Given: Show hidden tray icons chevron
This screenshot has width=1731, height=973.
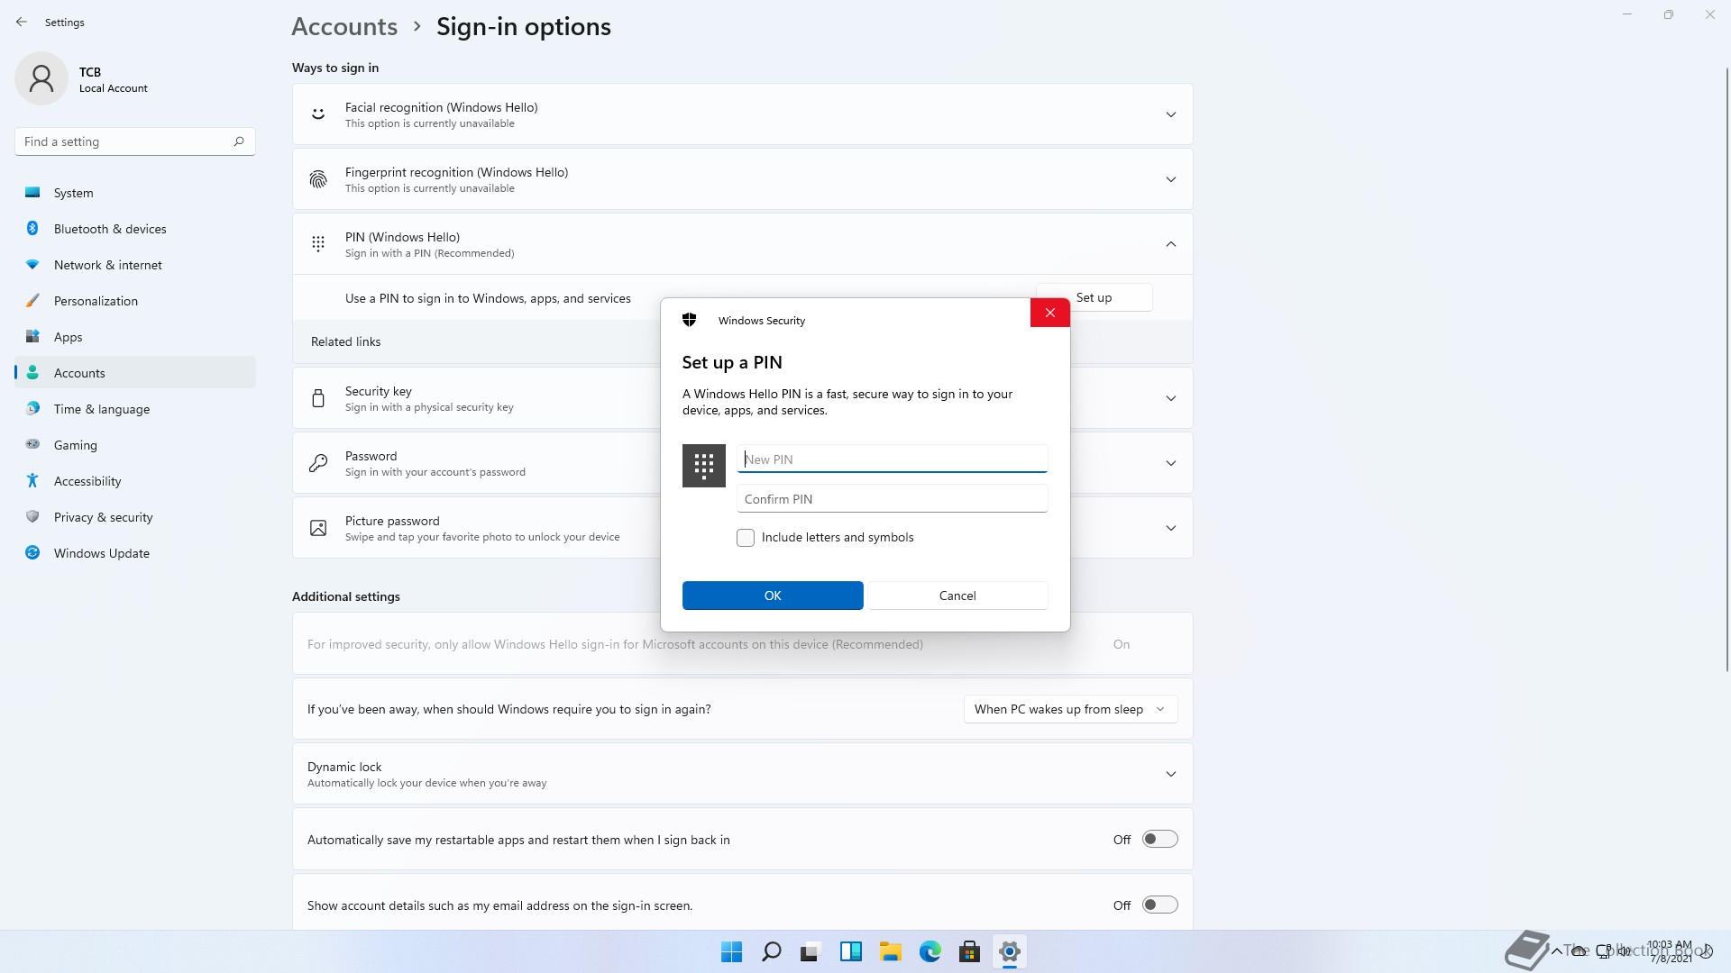Looking at the screenshot, I should [1557, 950].
